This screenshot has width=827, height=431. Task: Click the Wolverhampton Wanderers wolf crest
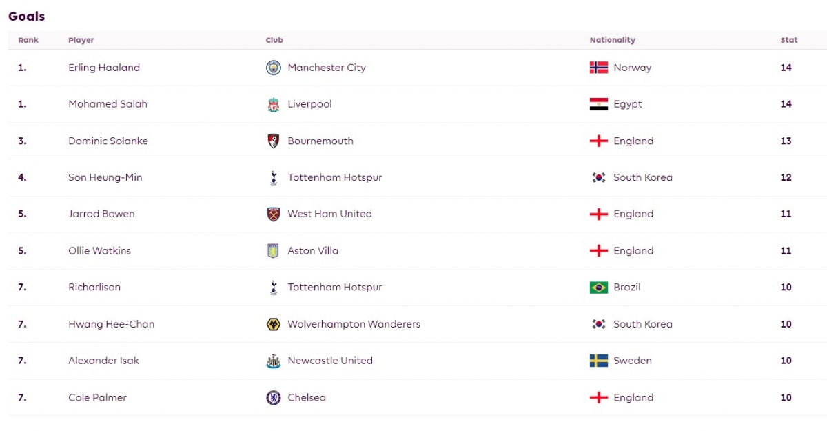pos(274,324)
